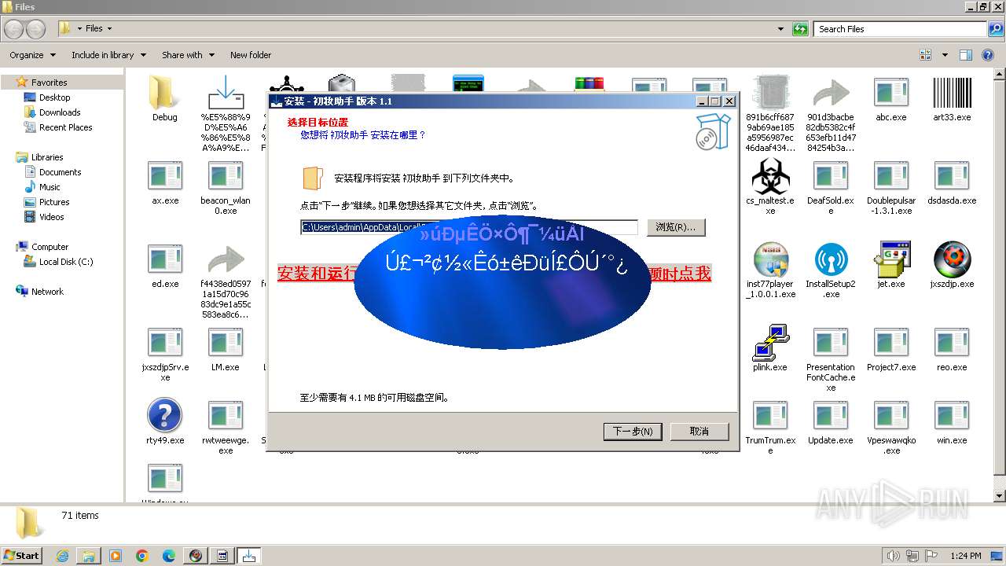Image resolution: width=1006 pixels, height=566 pixels.
Task: Open InstallSetup2.exe icon
Action: [x=831, y=259]
